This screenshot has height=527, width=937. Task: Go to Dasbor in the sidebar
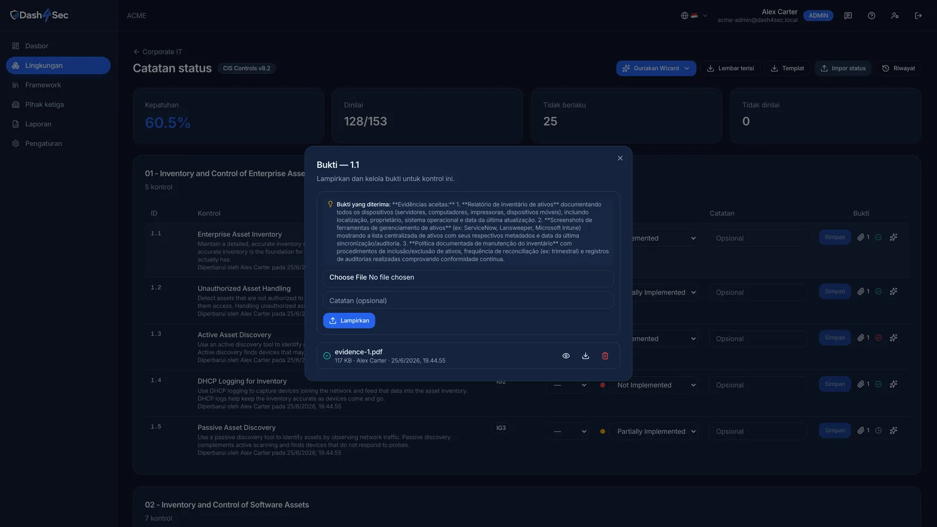click(x=58, y=46)
